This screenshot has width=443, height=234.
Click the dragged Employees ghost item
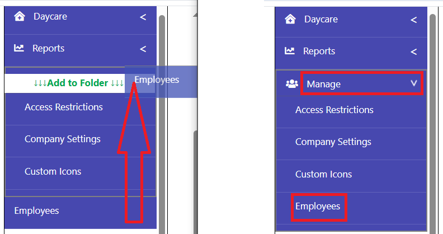click(161, 82)
